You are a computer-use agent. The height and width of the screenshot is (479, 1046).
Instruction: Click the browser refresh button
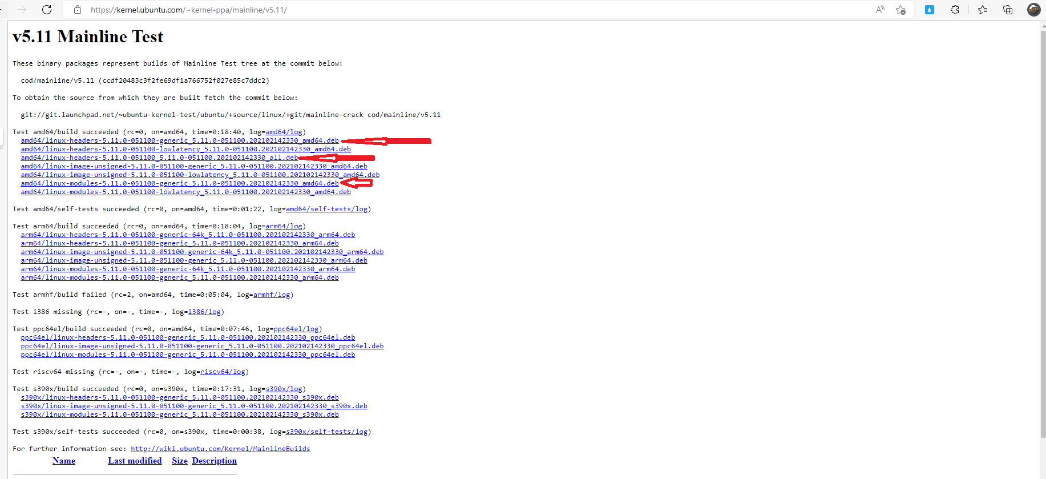[x=47, y=10]
